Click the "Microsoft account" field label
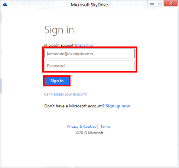The width and height of the screenshot is (179, 168). (59, 45)
